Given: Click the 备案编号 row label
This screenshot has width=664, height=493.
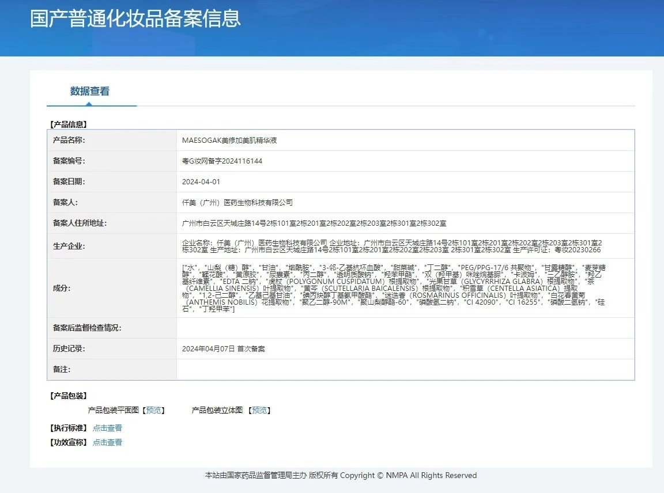Looking at the screenshot, I should click(x=69, y=161).
